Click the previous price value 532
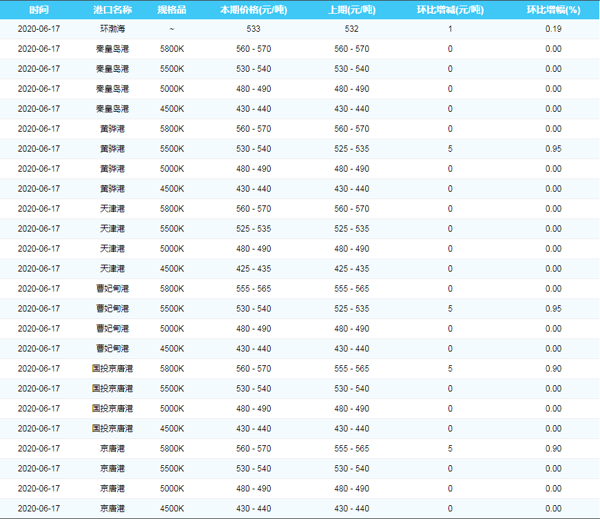 click(x=351, y=29)
